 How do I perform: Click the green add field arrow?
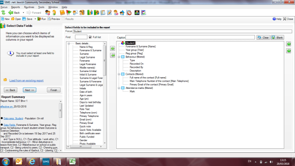point(112,49)
